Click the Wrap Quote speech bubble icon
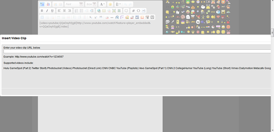 click(126, 11)
